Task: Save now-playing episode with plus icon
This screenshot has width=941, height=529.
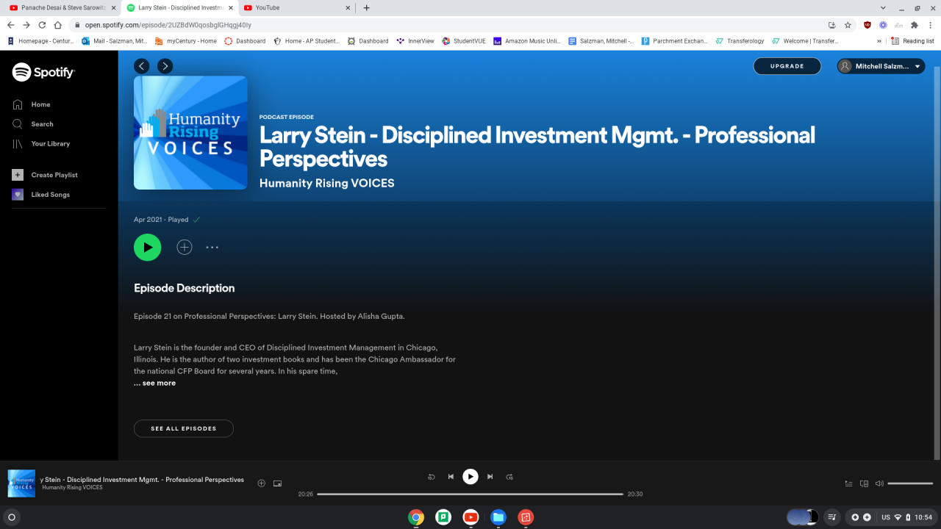Action: pyautogui.click(x=261, y=483)
